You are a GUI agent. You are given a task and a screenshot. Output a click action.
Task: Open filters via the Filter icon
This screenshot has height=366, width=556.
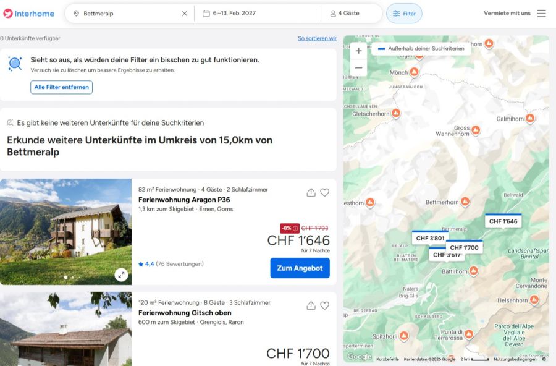[404, 12]
